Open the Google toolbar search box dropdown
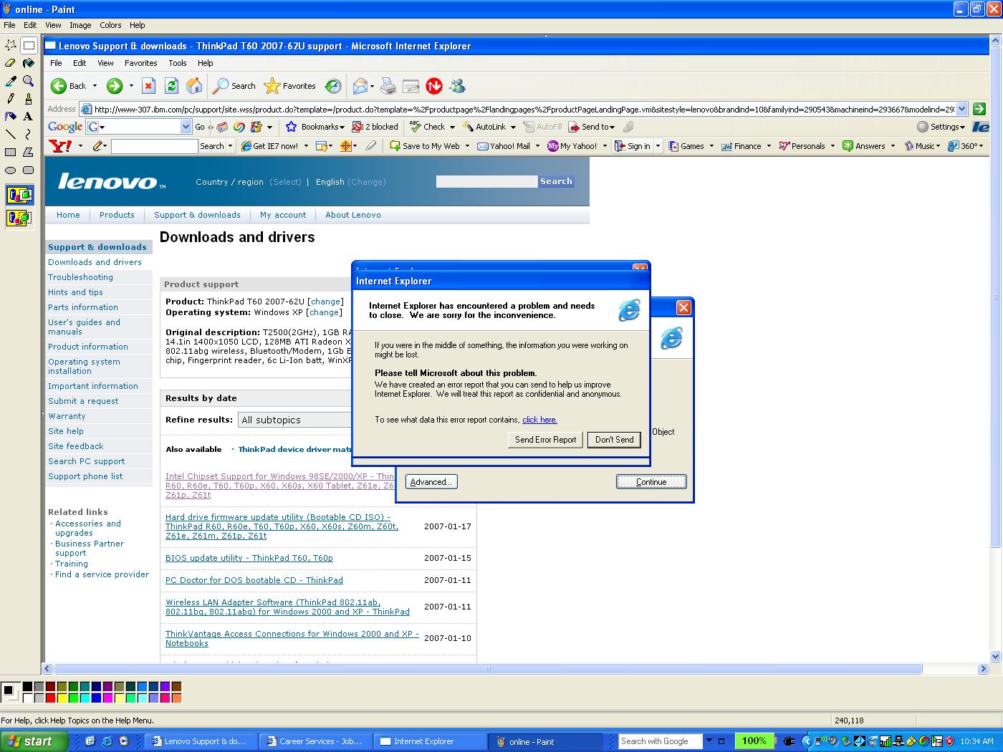1003x752 pixels. click(186, 127)
